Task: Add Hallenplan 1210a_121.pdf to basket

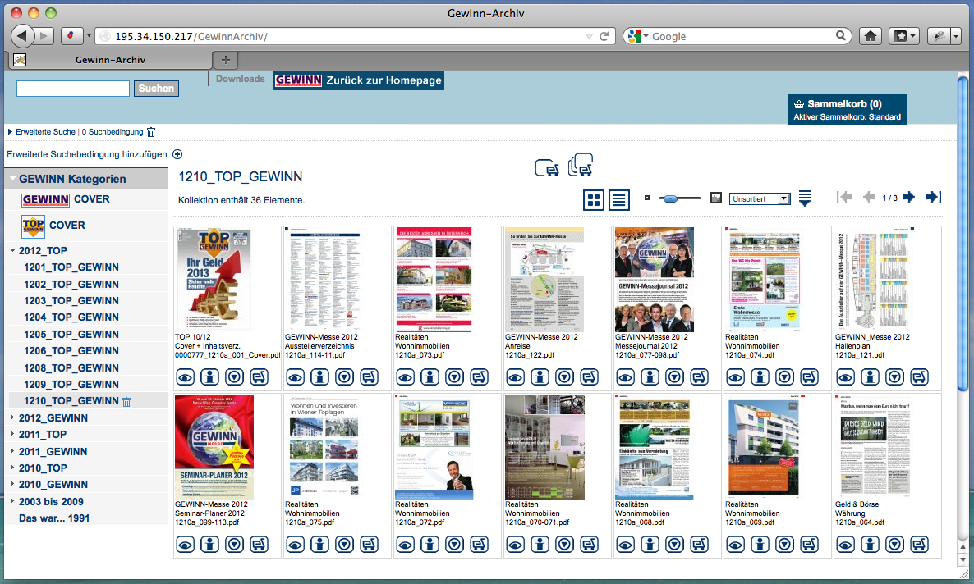Action: pyautogui.click(x=919, y=376)
